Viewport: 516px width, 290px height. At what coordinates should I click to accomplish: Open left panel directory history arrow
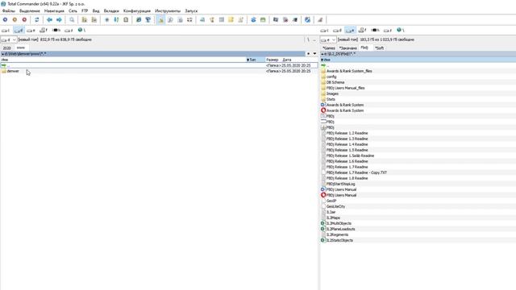coord(315,54)
